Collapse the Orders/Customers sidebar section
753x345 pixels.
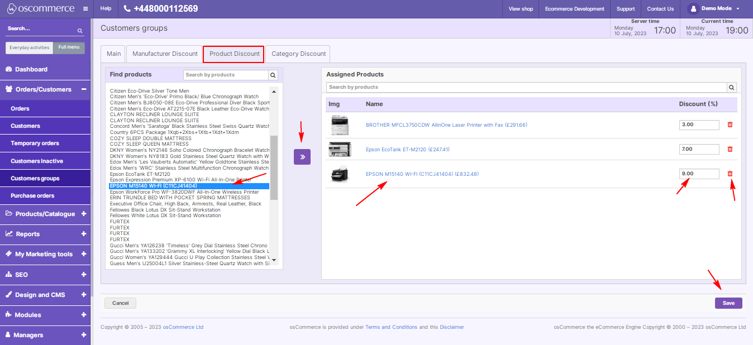click(x=83, y=89)
